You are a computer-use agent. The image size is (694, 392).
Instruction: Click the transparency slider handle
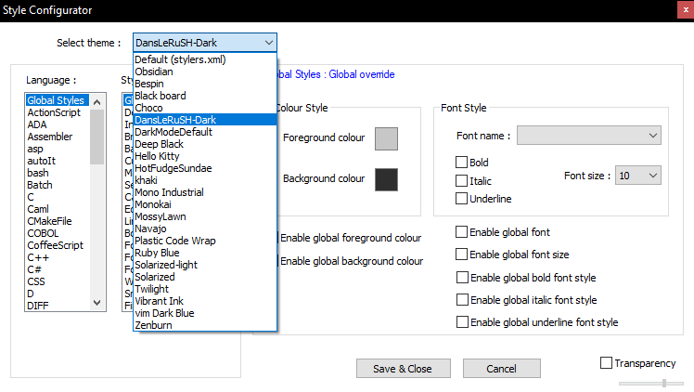pos(664,383)
